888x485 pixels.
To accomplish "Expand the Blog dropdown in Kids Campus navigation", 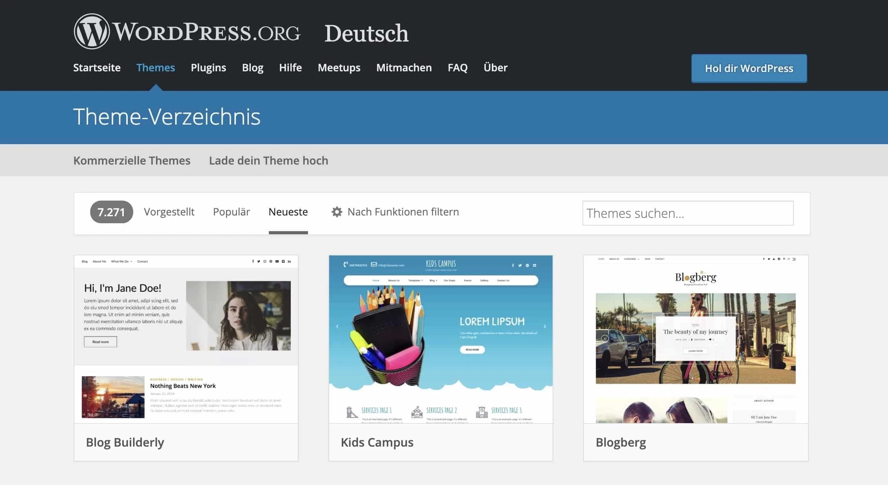I will pos(433,281).
